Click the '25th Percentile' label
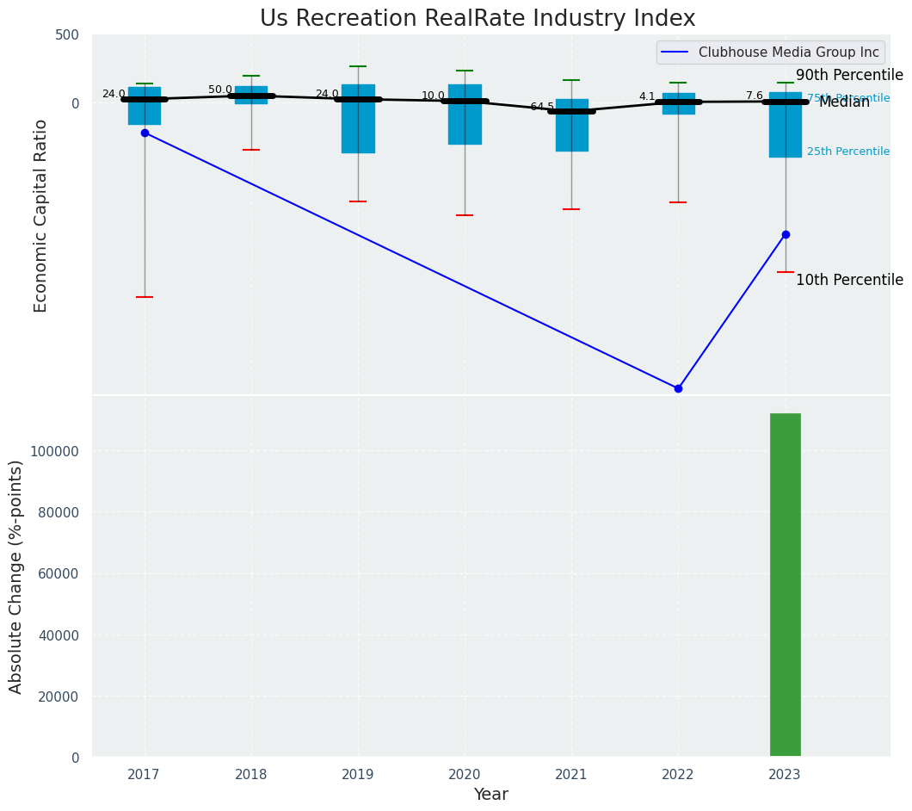This screenshot has width=912, height=811. pos(848,152)
